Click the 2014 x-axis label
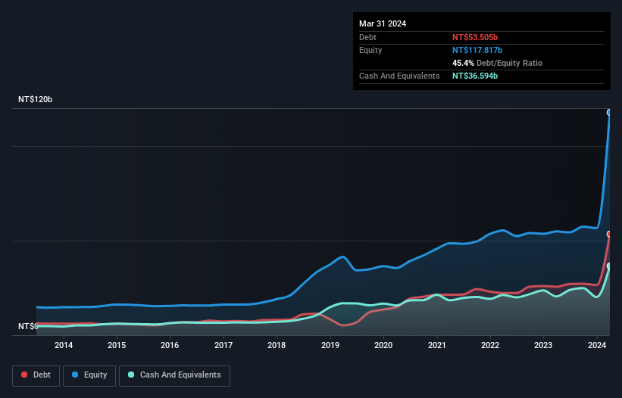 point(64,345)
